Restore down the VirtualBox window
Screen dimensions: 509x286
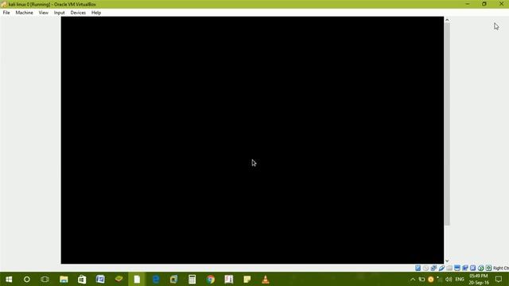[484, 4]
